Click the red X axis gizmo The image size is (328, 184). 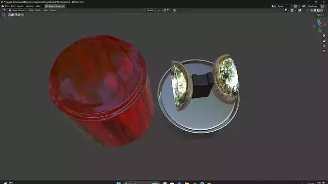(x=325, y=25)
